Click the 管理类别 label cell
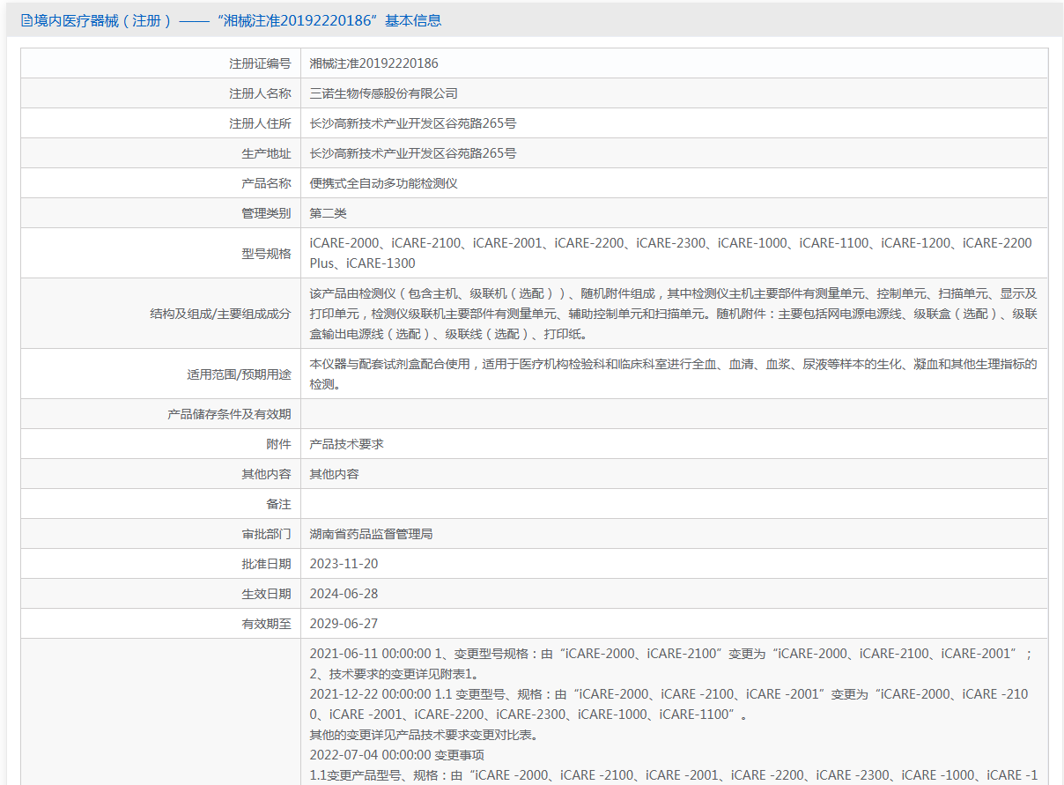 [x=160, y=213]
